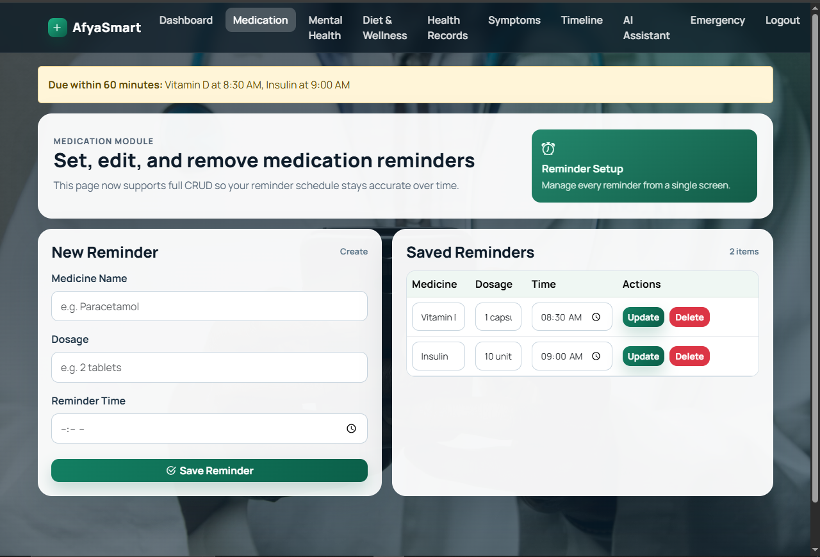Screen dimensions: 820x557
Task: Open the Symptoms page
Action: point(514,20)
